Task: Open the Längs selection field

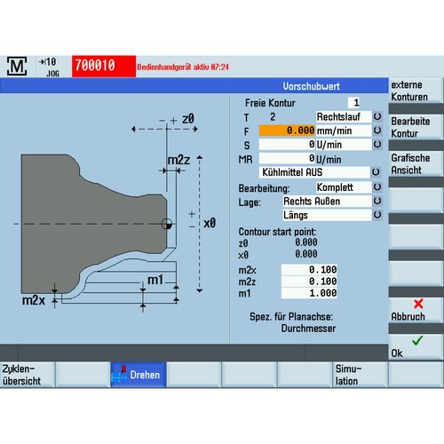Action: [x=327, y=215]
